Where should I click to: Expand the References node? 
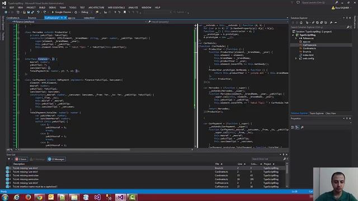[296, 39]
